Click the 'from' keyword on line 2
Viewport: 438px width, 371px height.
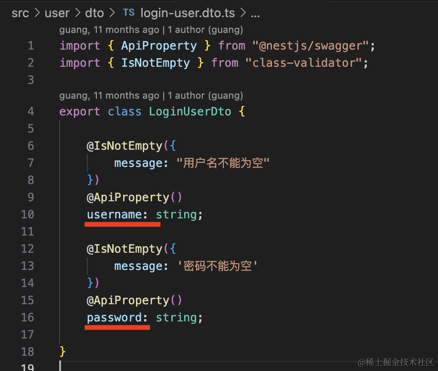coord(225,63)
